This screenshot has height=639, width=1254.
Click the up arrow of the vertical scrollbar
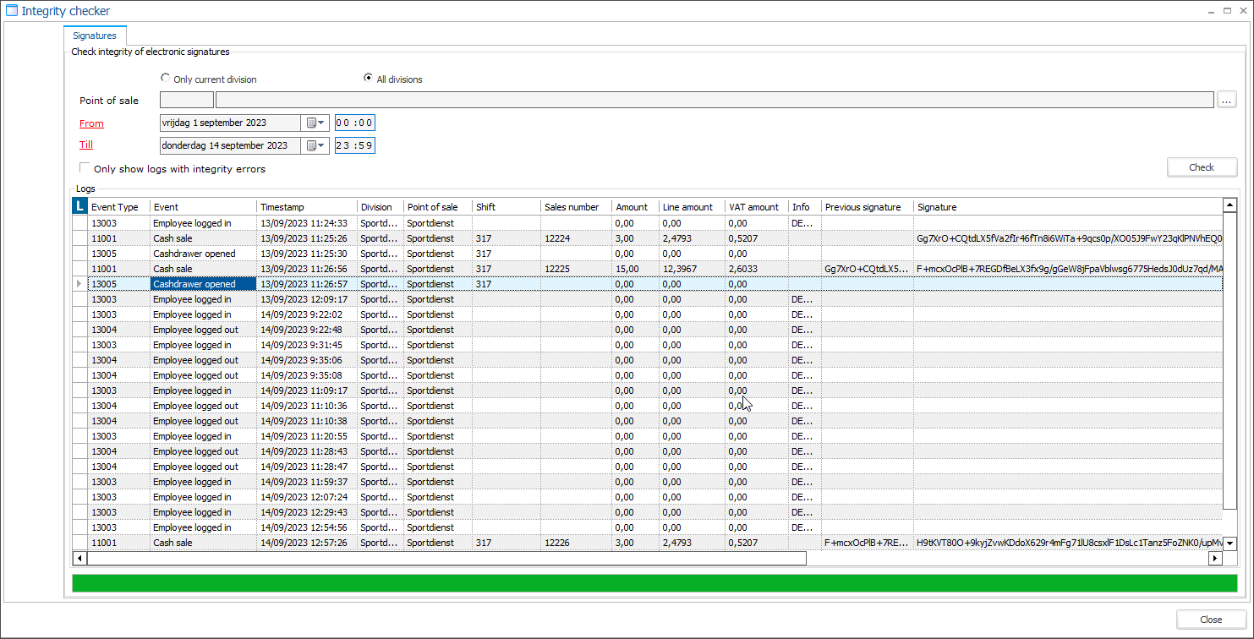coord(1231,205)
